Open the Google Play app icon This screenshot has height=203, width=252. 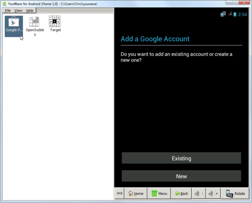14,26
